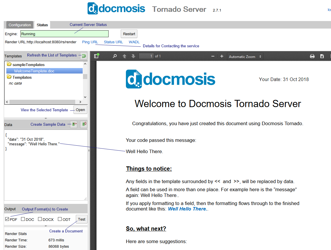331x250 pixels.
Task: Click the PDF page number field
Action: tap(146, 56)
